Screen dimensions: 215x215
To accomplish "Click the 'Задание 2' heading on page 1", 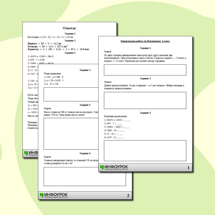I will pyautogui.click(x=145, y=78).
